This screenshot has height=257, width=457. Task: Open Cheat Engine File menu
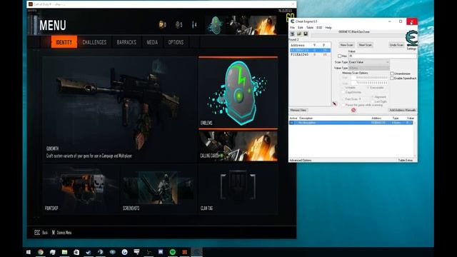point(292,28)
